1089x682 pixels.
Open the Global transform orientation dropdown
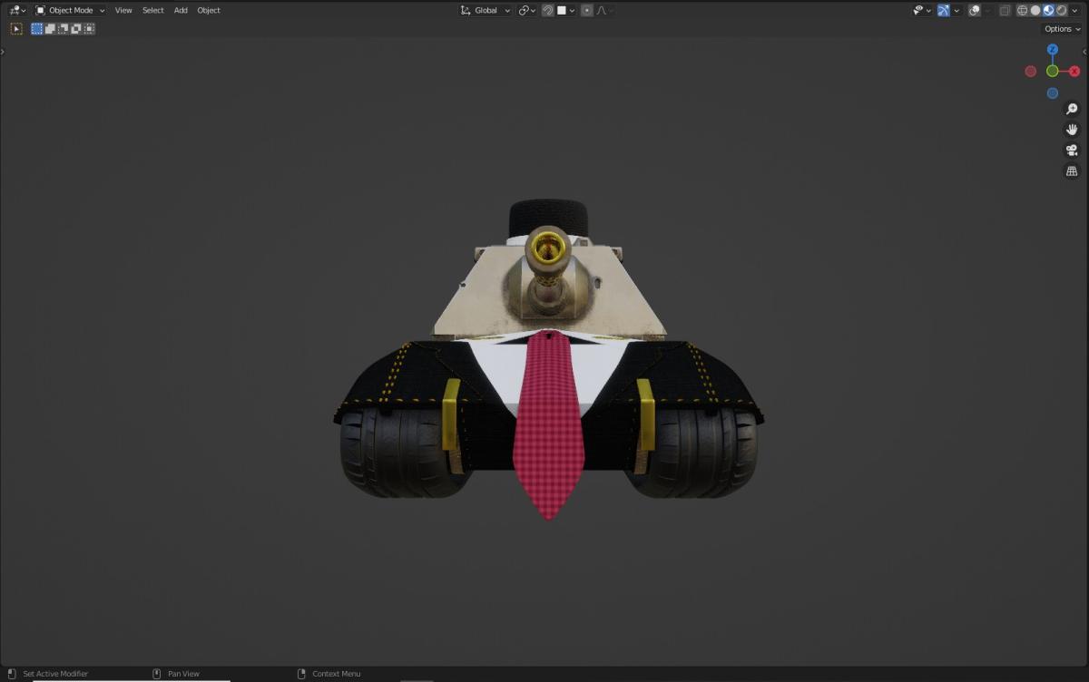pyautogui.click(x=486, y=10)
